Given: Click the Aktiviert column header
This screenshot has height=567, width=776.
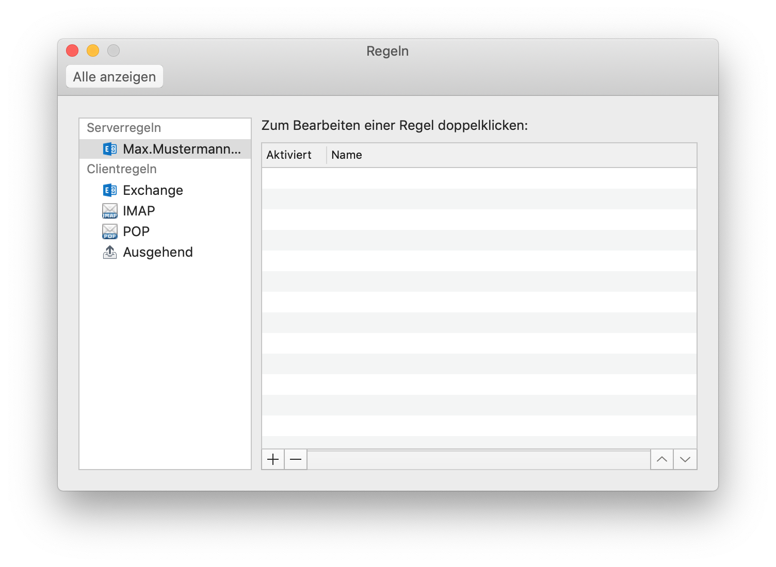Looking at the screenshot, I should point(289,155).
